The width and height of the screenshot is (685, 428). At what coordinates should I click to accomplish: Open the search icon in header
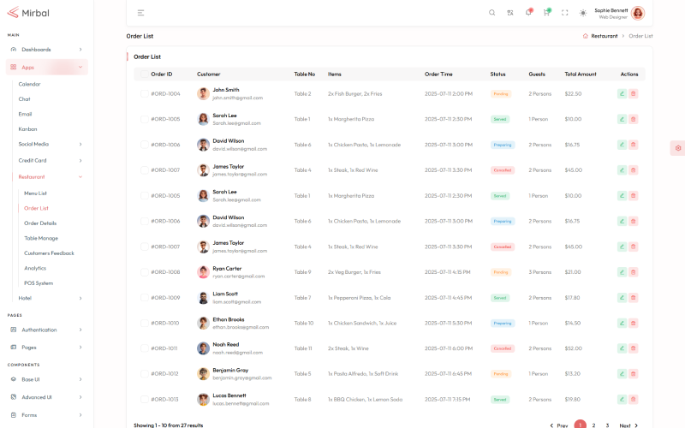coord(491,13)
